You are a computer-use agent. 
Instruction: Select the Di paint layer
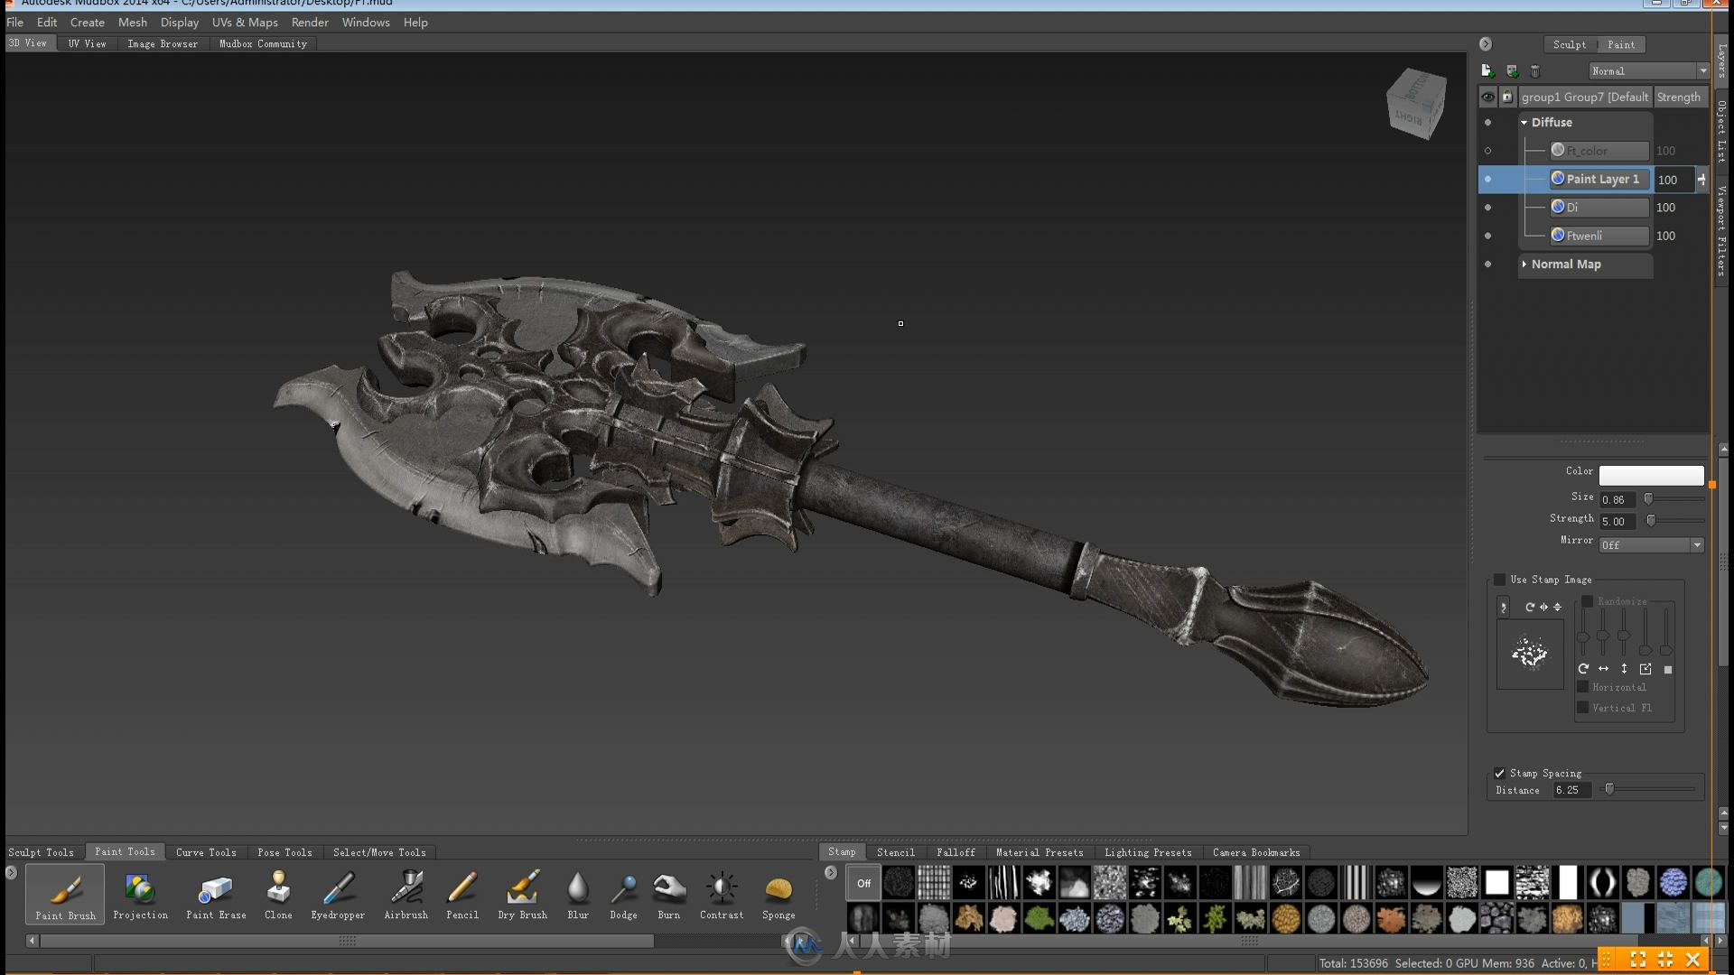pyautogui.click(x=1599, y=208)
